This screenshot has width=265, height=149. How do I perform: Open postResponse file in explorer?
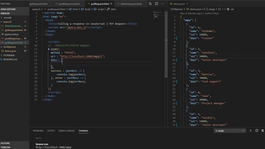click(14, 38)
